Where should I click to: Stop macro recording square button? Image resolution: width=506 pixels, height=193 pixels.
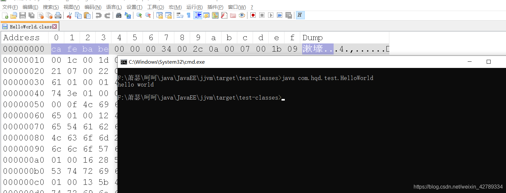click(x=262, y=15)
